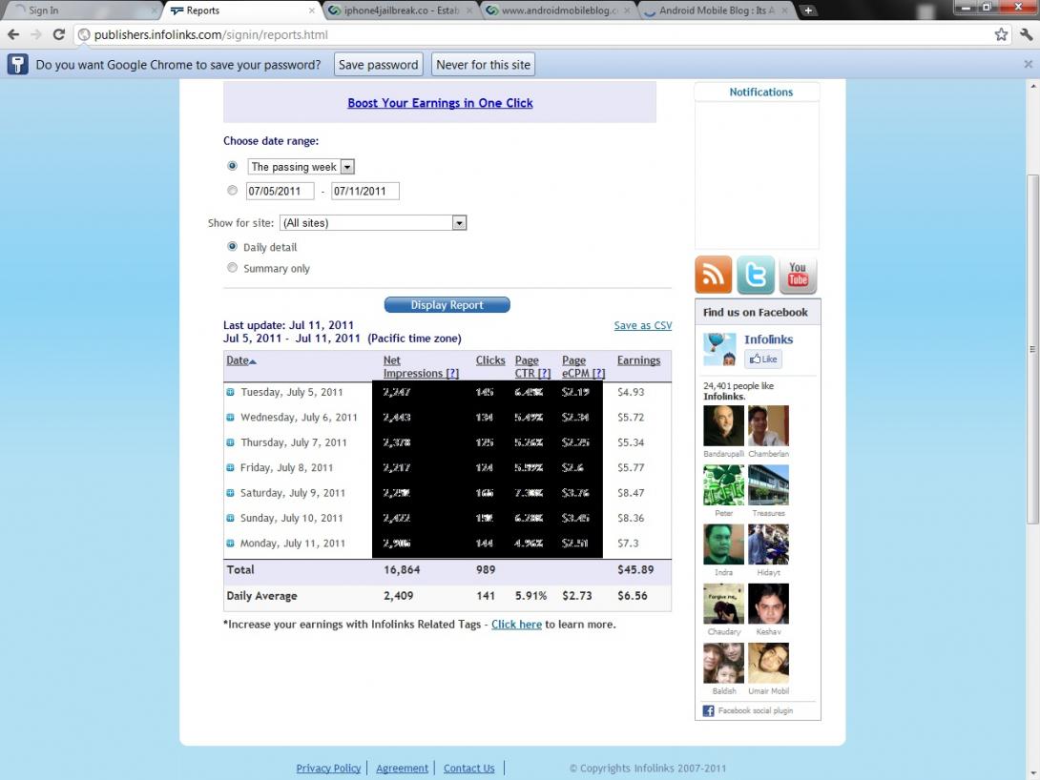This screenshot has width=1040, height=780.
Task: Open Umair Mobil Facebook fan photo
Action: pyautogui.click(x=769, y=663)
